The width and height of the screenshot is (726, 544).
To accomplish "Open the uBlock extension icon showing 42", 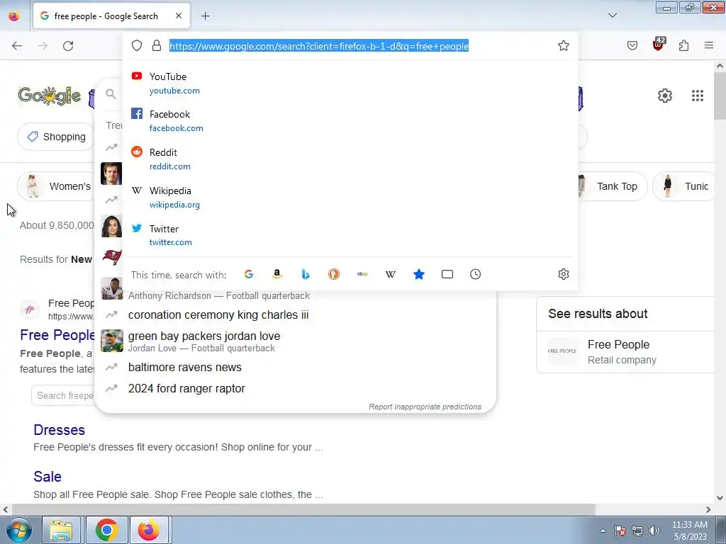I will coord(659,45).
